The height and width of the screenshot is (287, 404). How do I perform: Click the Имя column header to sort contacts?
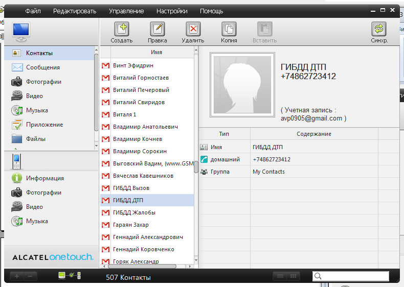click(156, 53)
